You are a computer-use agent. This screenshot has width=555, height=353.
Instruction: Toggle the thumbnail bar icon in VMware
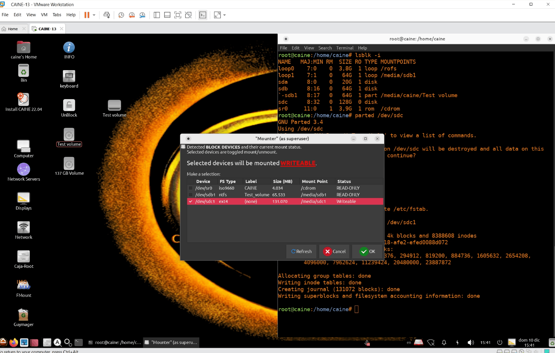[167, 15]
